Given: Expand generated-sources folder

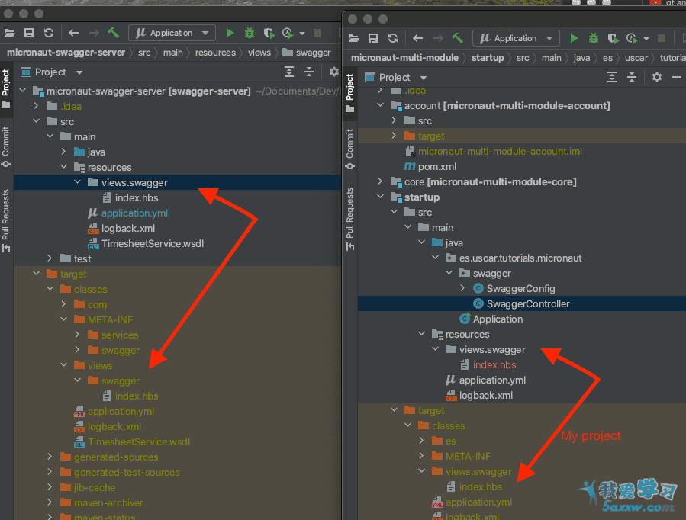Looking at the screenshot, I should (50, 457).
